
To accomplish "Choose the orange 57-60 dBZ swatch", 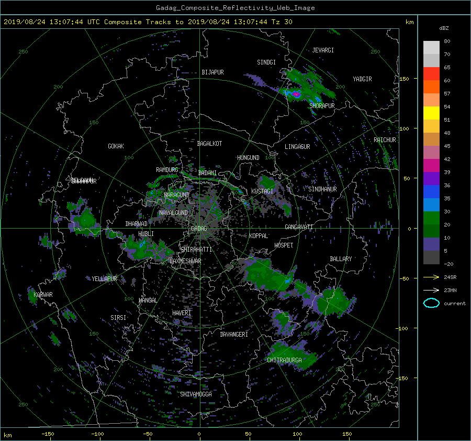I will pyautogui.click(x=431, y=87).
